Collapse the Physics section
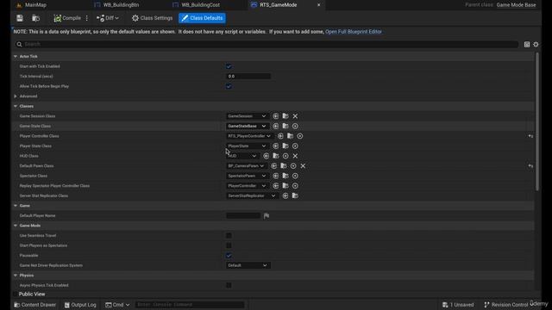The image size is (552, 310). [x=16, y=276]
